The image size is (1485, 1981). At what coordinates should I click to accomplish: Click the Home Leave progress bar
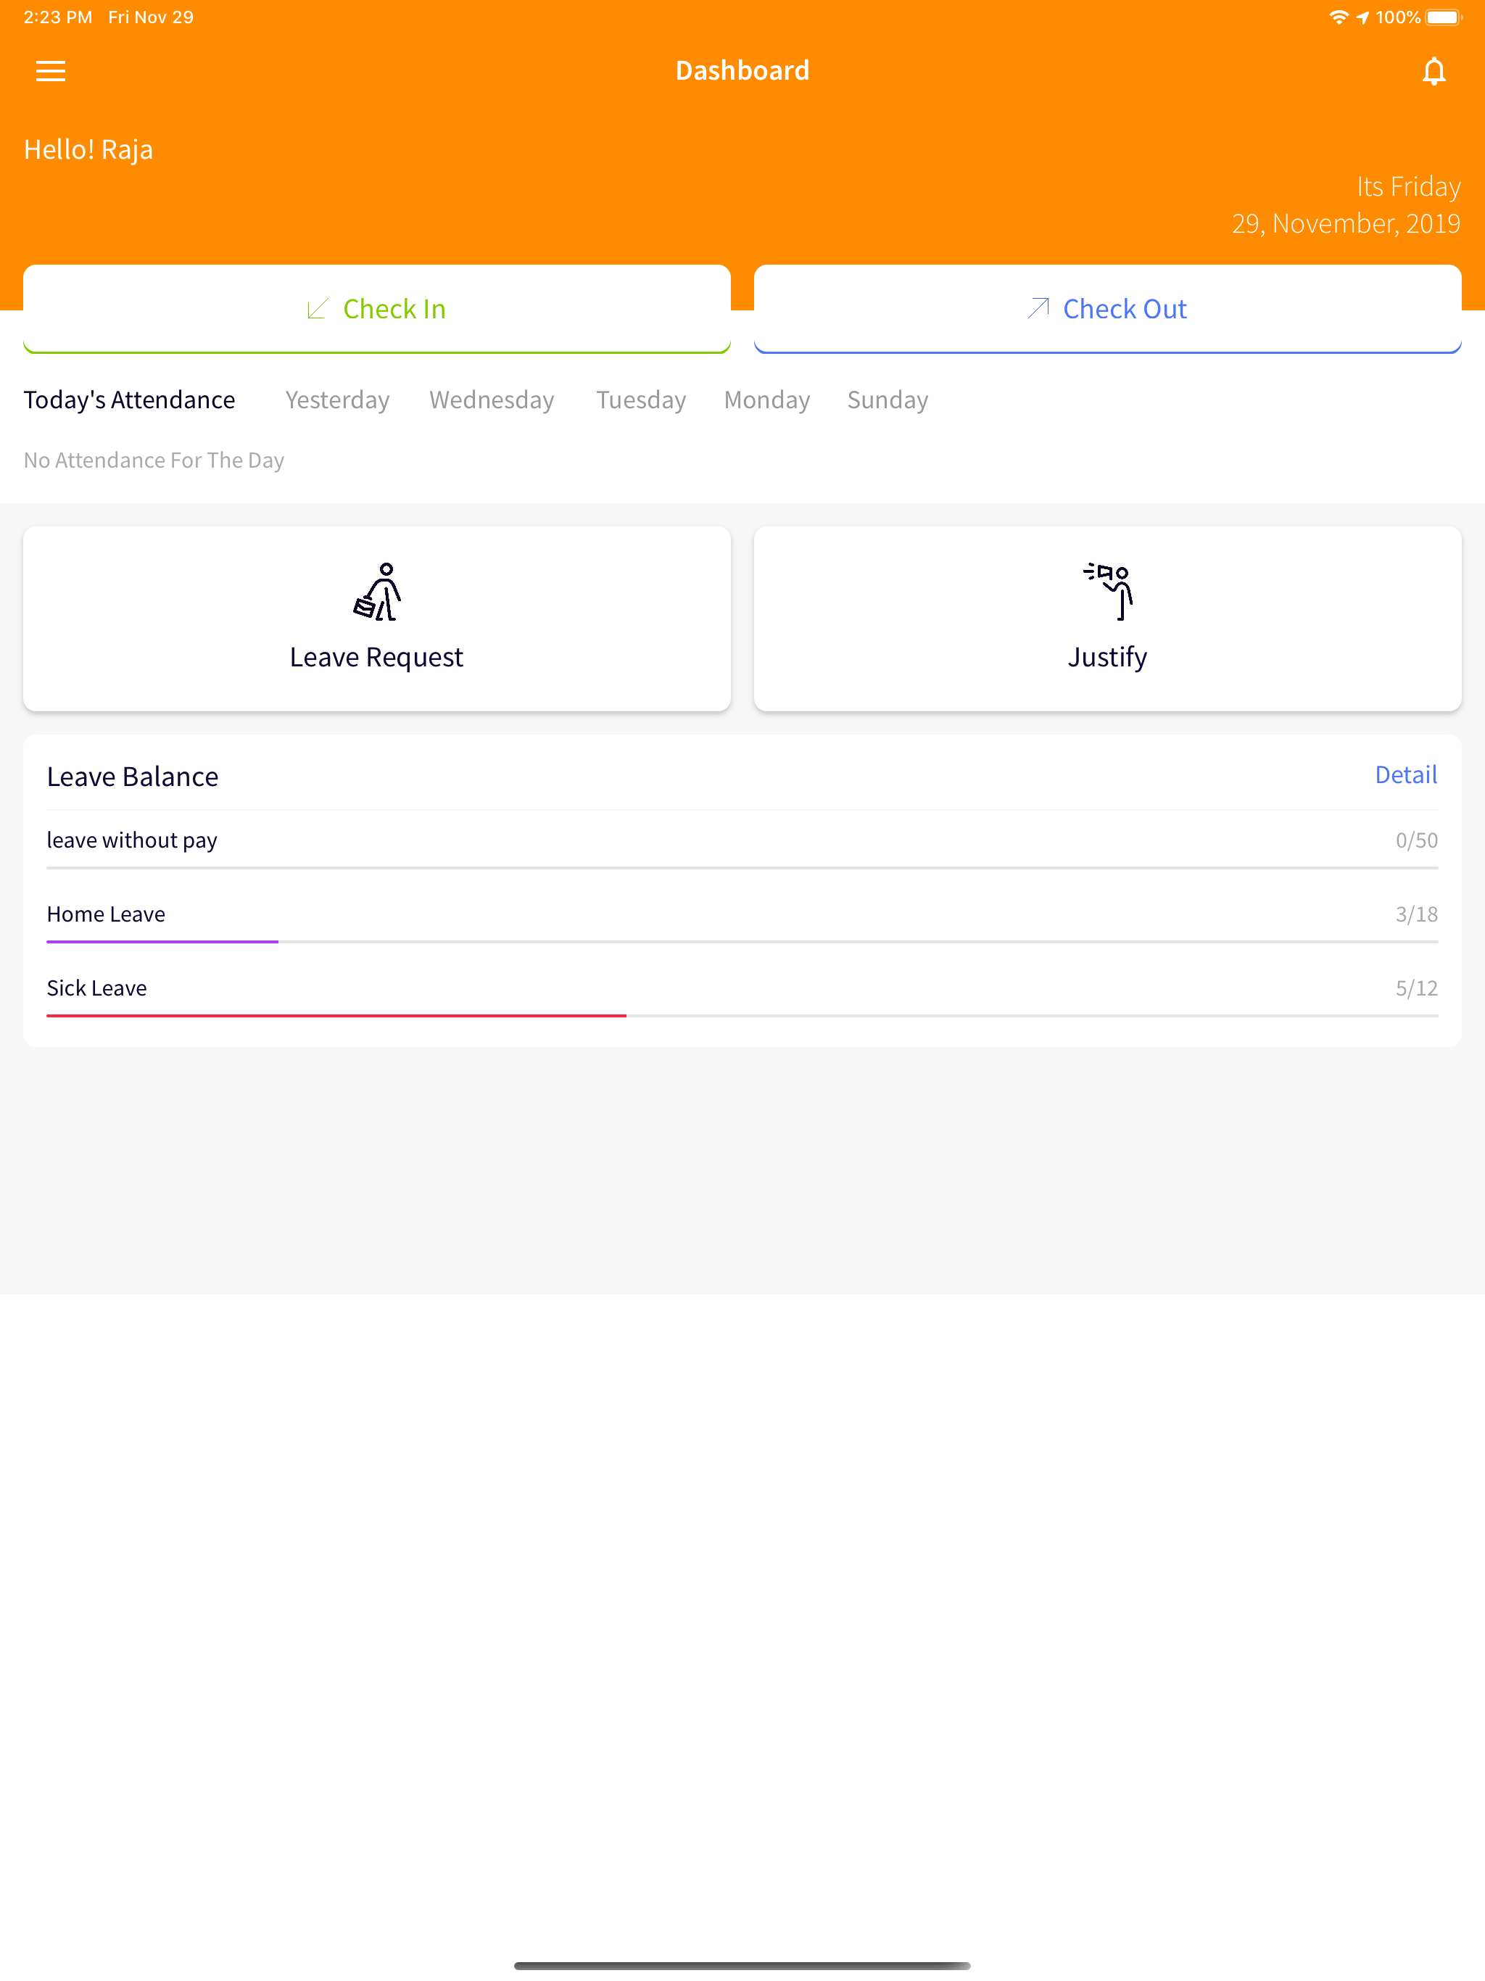point(742,941)
